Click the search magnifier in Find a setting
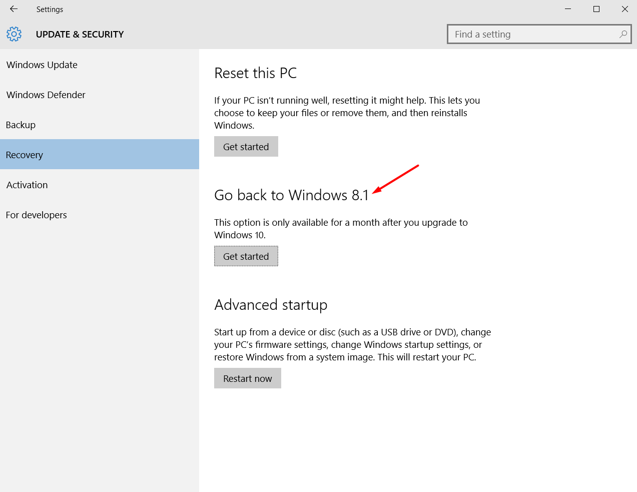Screen dimensions: 637x492 coord(622,34)
